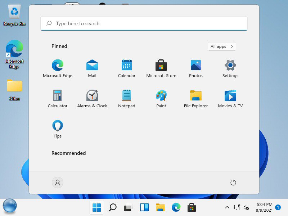Launch Notepad from pinned apps
The image size is (288, 216).
[127, 99]
